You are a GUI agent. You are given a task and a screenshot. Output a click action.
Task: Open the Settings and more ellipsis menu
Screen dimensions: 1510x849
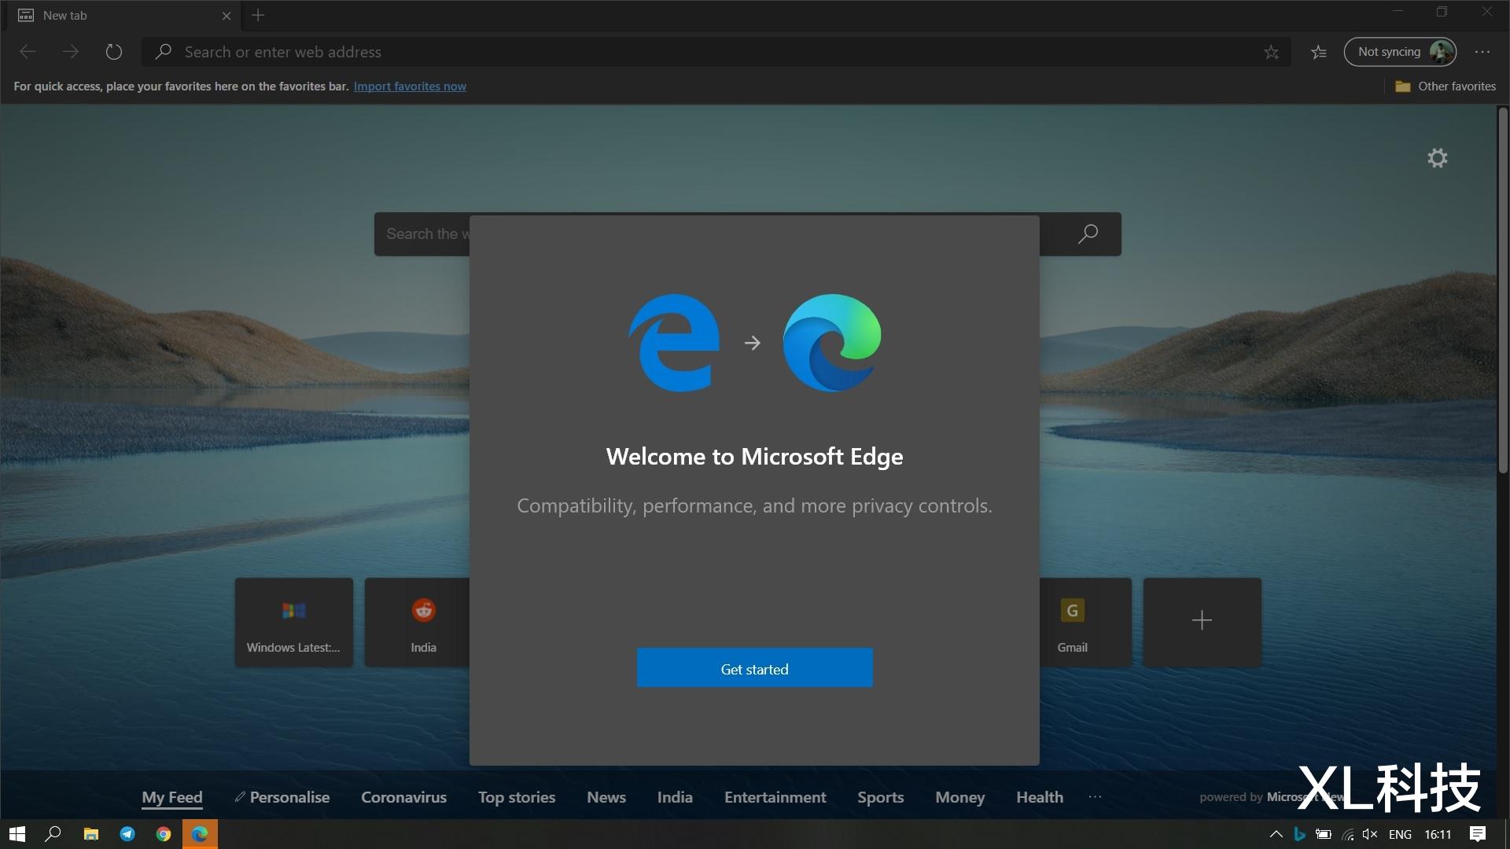coord(1482,52)
